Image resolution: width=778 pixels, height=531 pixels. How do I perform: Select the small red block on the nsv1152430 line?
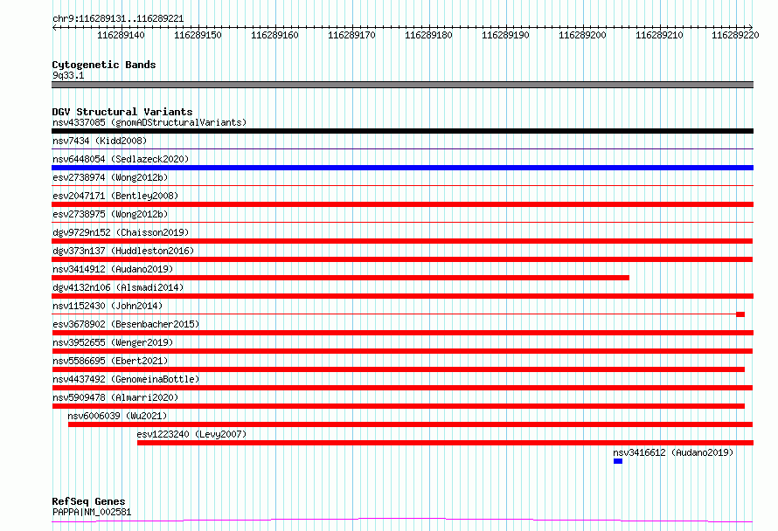click(740, 314)
